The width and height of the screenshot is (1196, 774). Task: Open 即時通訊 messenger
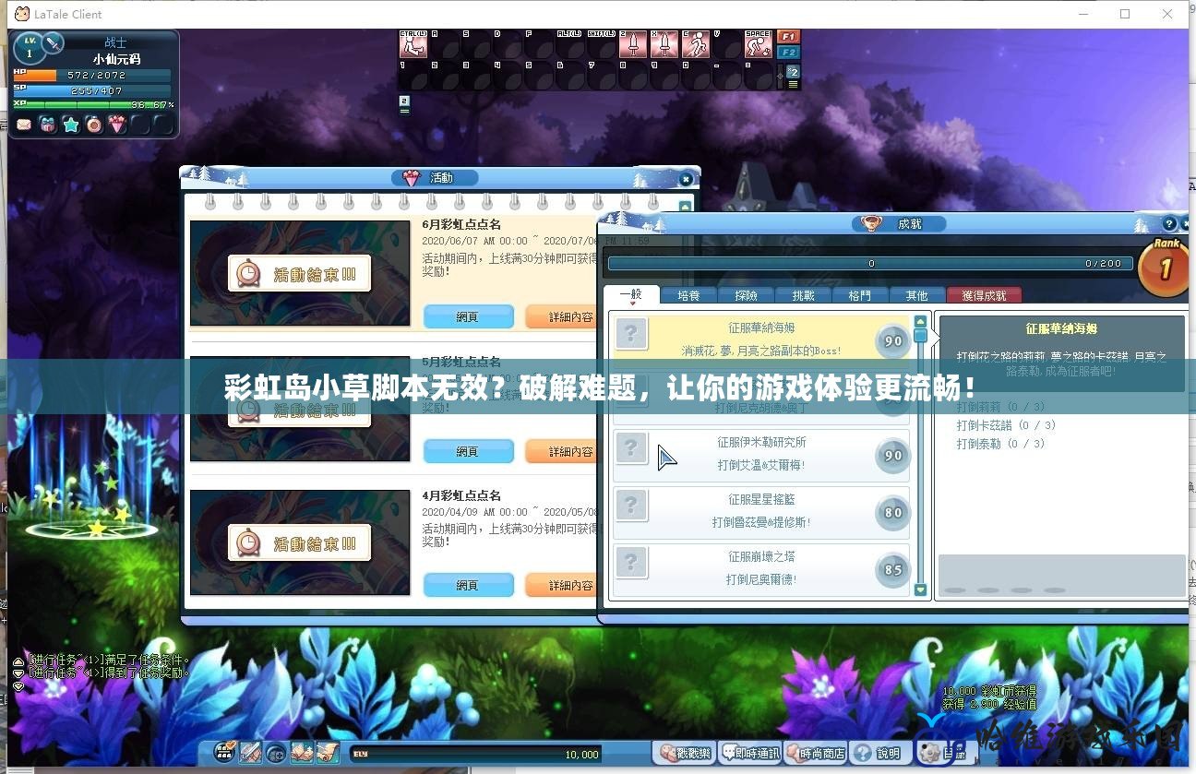coord(750,753)
